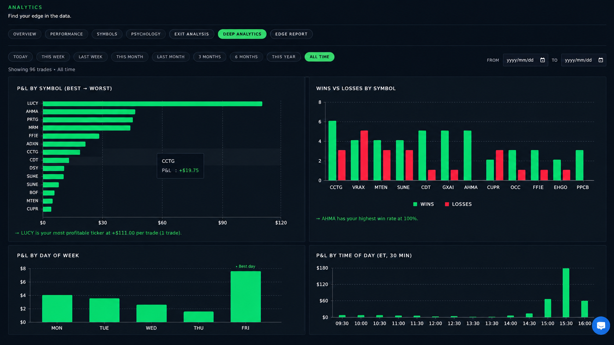614x345 pixels.
Task: Click the '+$19.75' tooltip value
Action: [x=189, y=170]
